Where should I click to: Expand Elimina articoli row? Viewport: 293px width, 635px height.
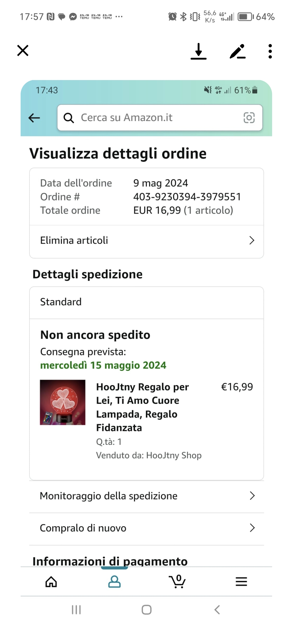146,240
